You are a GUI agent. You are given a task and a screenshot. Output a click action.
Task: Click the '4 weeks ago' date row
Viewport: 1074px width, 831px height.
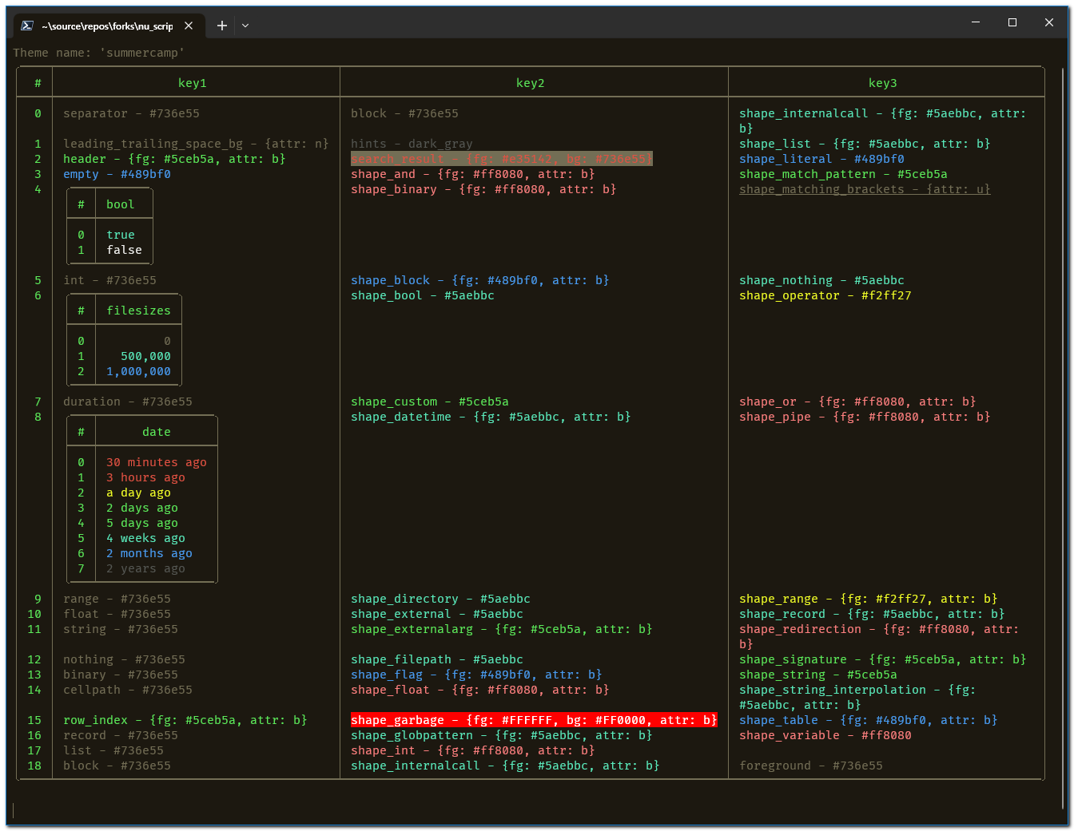coord(146,538)
